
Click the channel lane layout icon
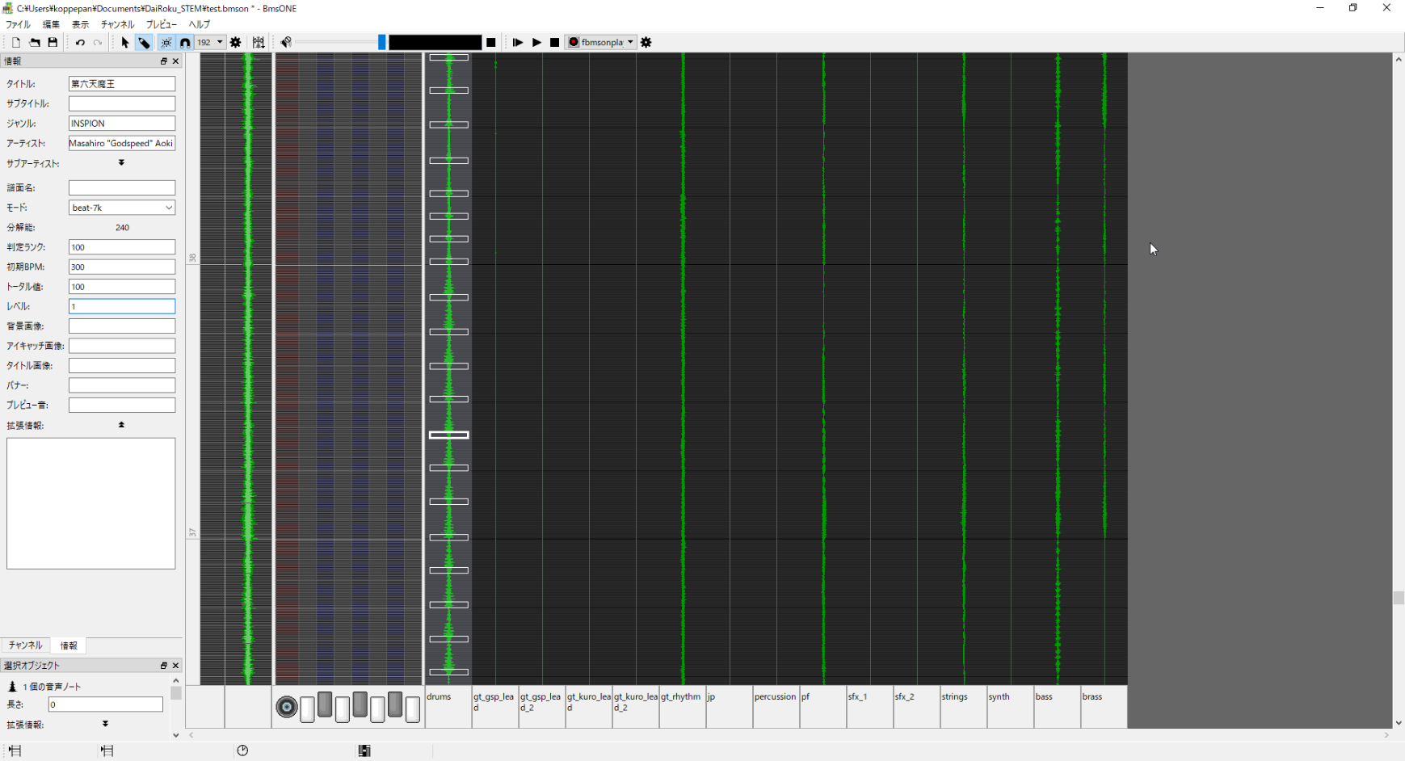click(x=259, y=42)
